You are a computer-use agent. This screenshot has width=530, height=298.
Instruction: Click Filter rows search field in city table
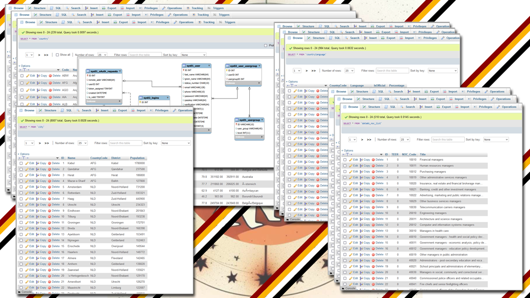[125, 143]
